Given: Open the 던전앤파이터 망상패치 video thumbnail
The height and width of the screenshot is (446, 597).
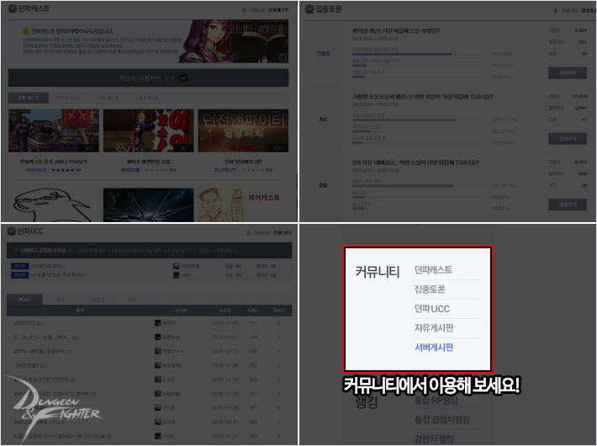Looking at the screenshot, I should click(x=244, y=131).
